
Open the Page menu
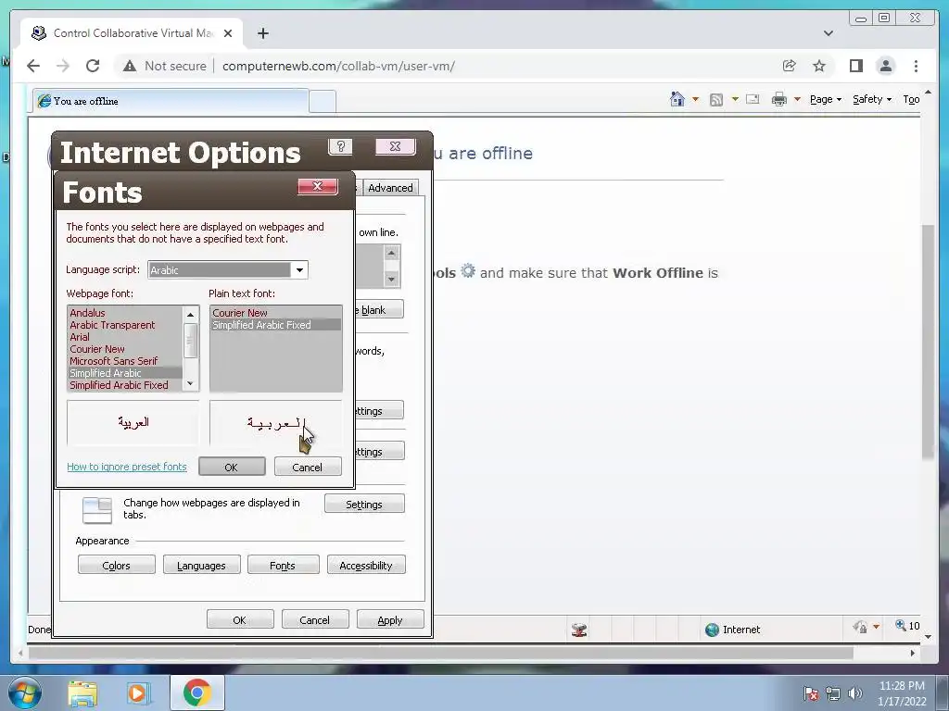(x=826, y=100)
